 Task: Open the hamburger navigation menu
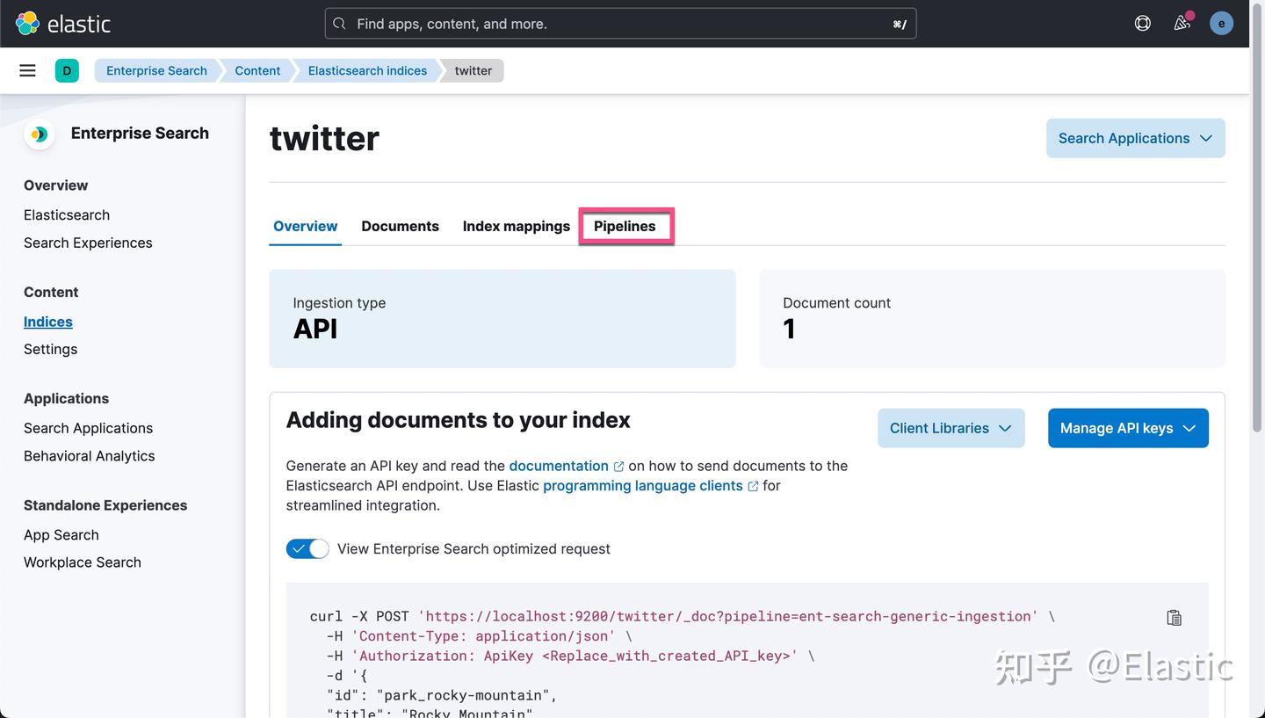(27, 69)
